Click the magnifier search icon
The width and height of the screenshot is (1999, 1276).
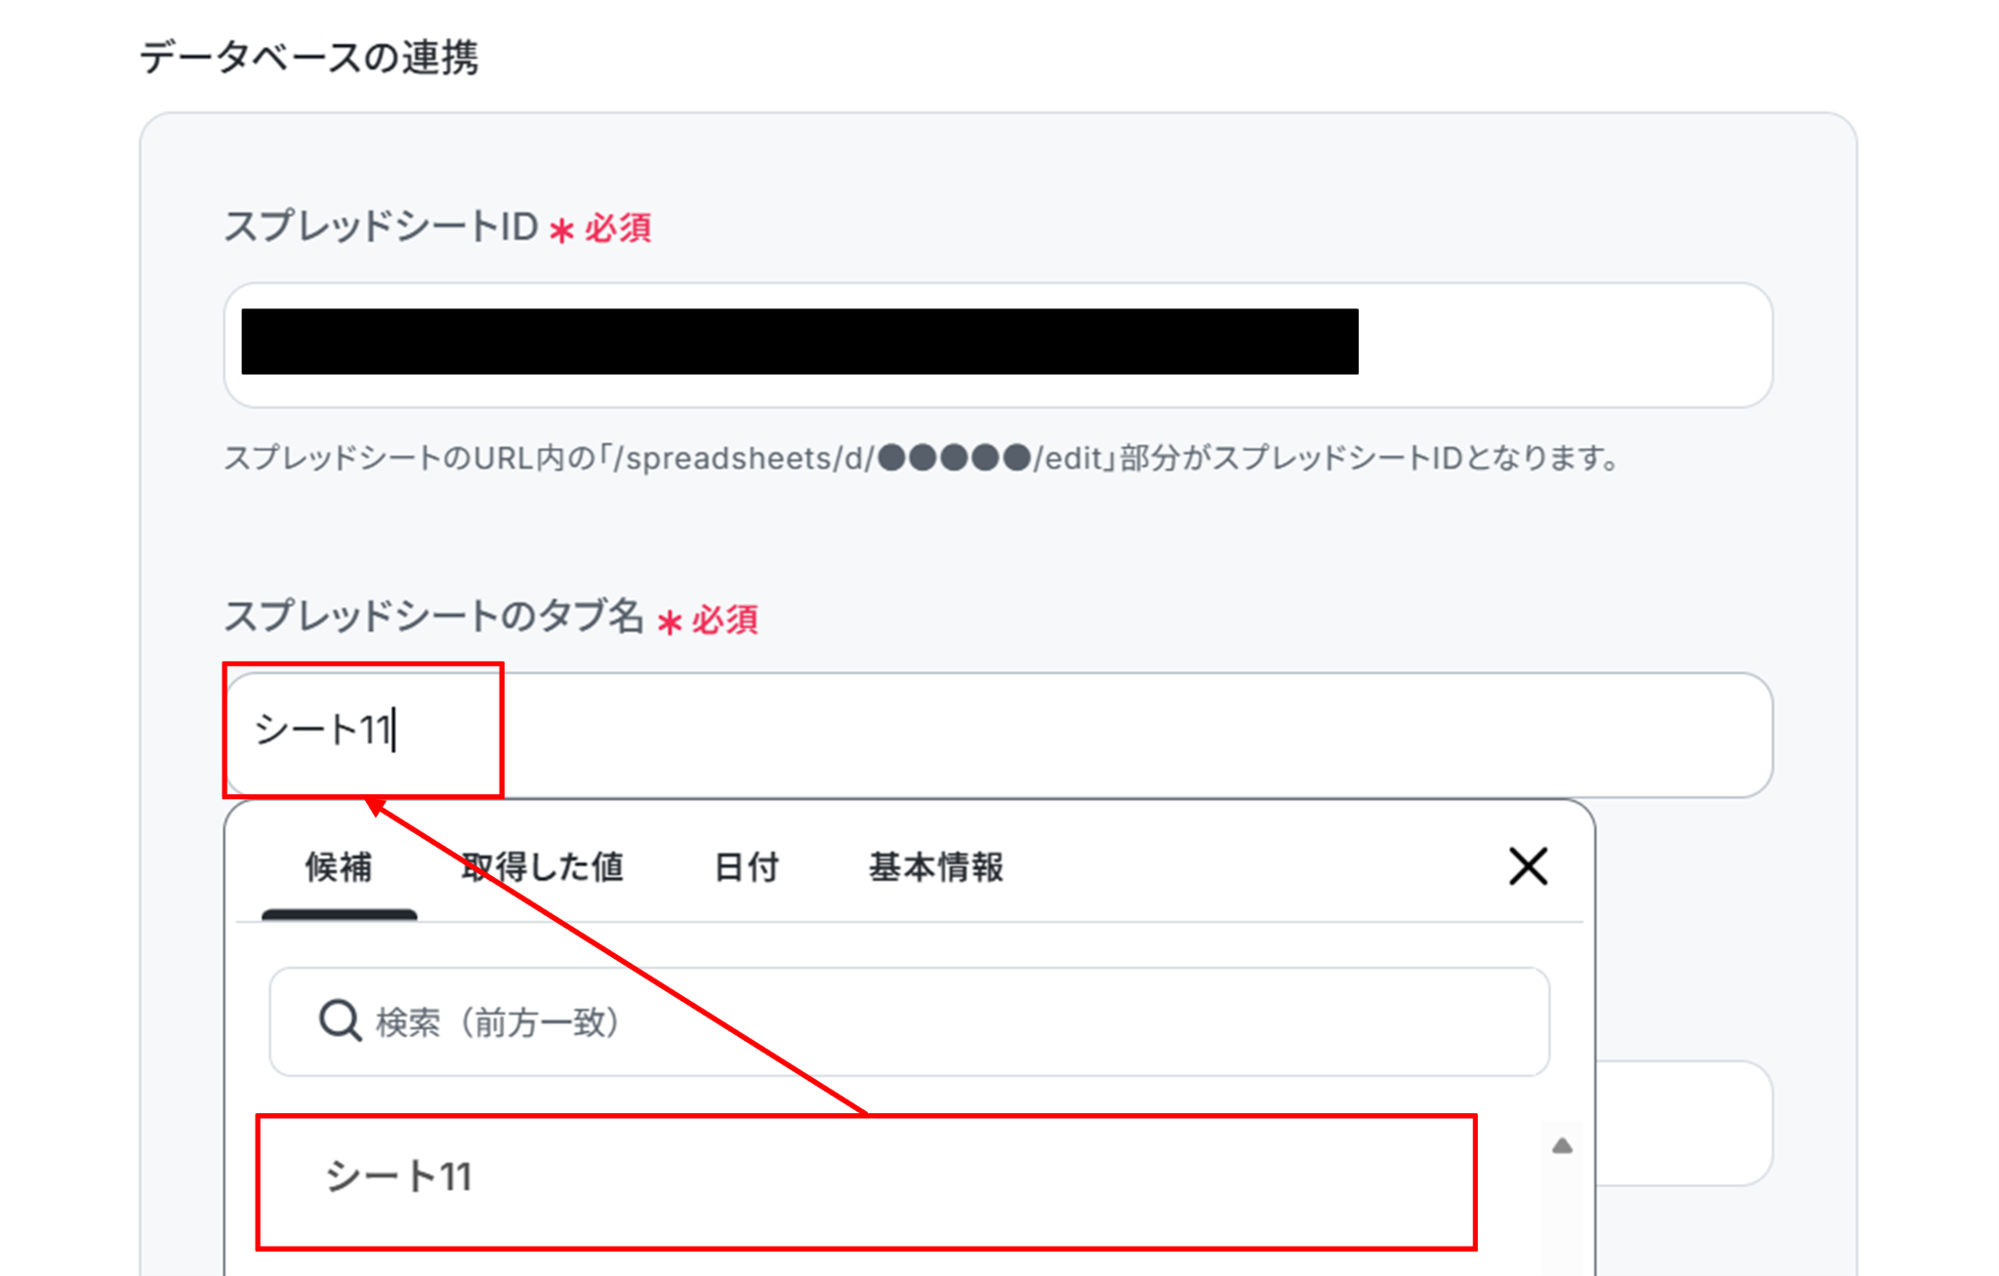click(x=340, y=1021)
